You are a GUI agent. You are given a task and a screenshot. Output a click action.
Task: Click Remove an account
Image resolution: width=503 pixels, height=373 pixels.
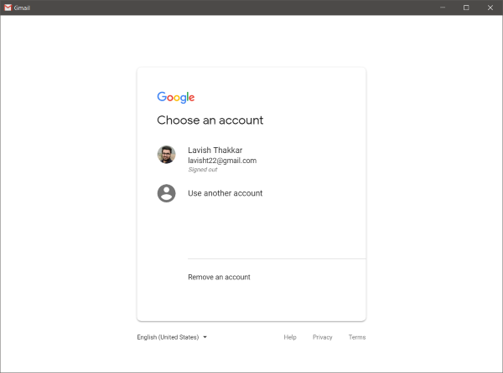click(219, 277)
